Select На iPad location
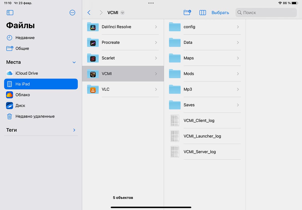Viewport: 302px width, 210px height. (41, 84)
